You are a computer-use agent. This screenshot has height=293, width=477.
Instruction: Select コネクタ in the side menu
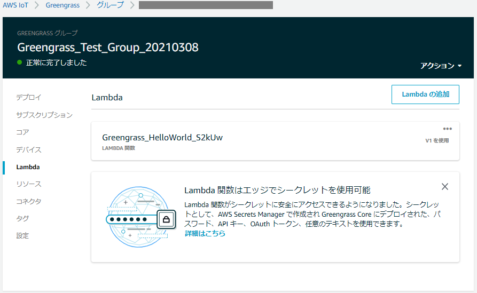[x=29, y=201]
